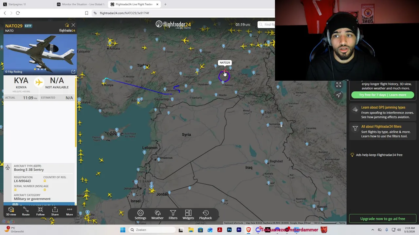Click the NATO29 alert bell icon
This screenshot has height=235, width=419.
click(67, 25)
